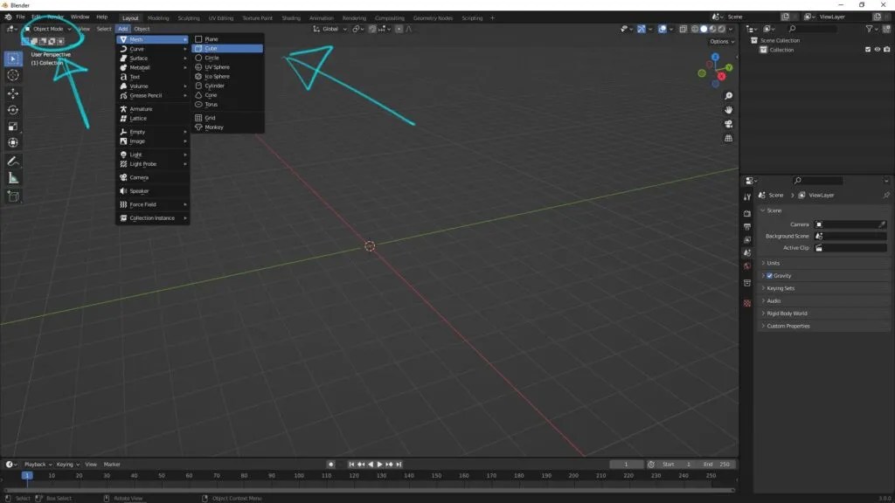Screen dimensions: 895x503
Task: Expand the Units section in Scene properties
Action: tap(774, 263)
